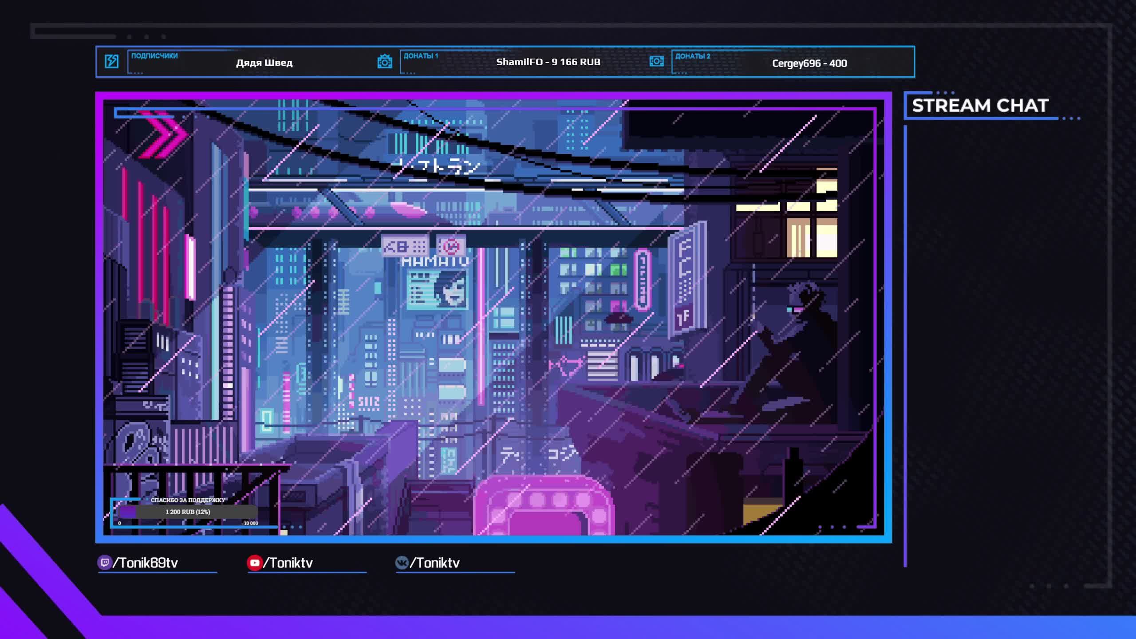1136x639 pixels.
Task: Click the lightning bolt subscribers icon
Action: click(x=111, y=61)
